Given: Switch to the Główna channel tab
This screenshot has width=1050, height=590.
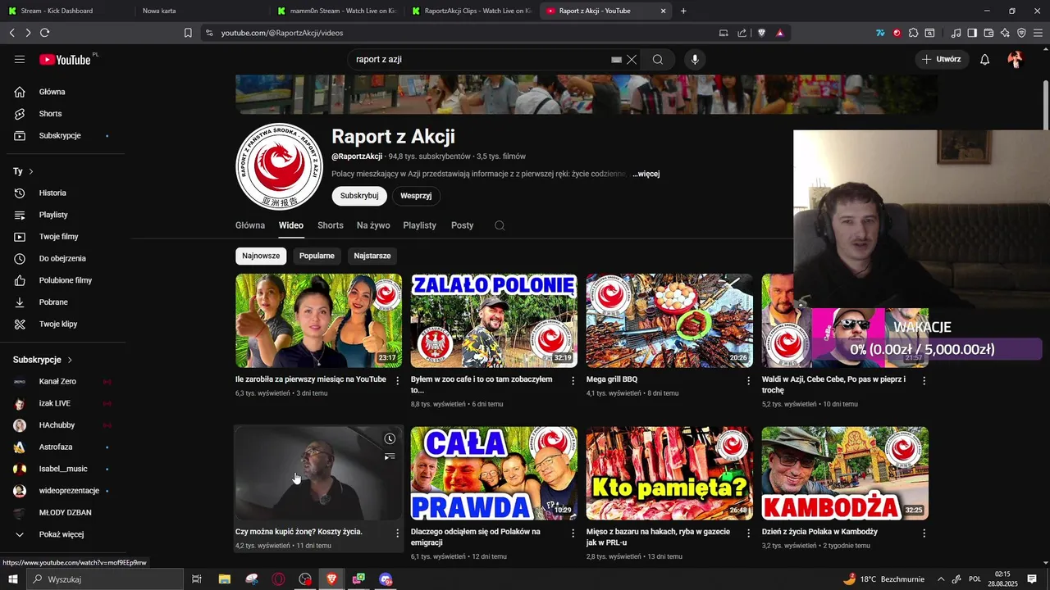Looking at the screenshot, I should pyautogui.click(x=250, y=225).
